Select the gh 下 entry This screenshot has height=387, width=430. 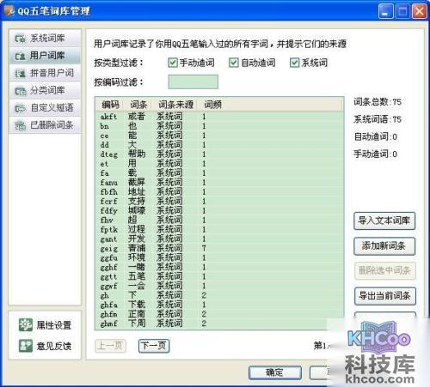[219, 295]
